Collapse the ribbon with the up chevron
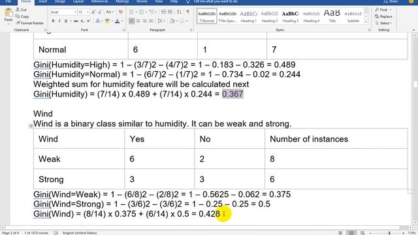Screen dimensions: 418x235 click(x=413, y=30)
